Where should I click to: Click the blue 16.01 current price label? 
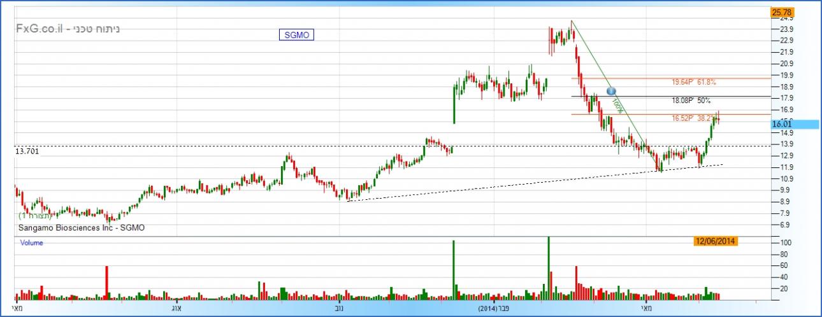click(x=784, y=125)
